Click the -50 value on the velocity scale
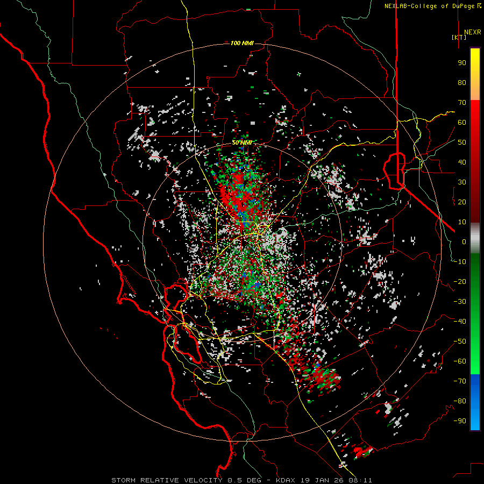 [x=460, y=341]
